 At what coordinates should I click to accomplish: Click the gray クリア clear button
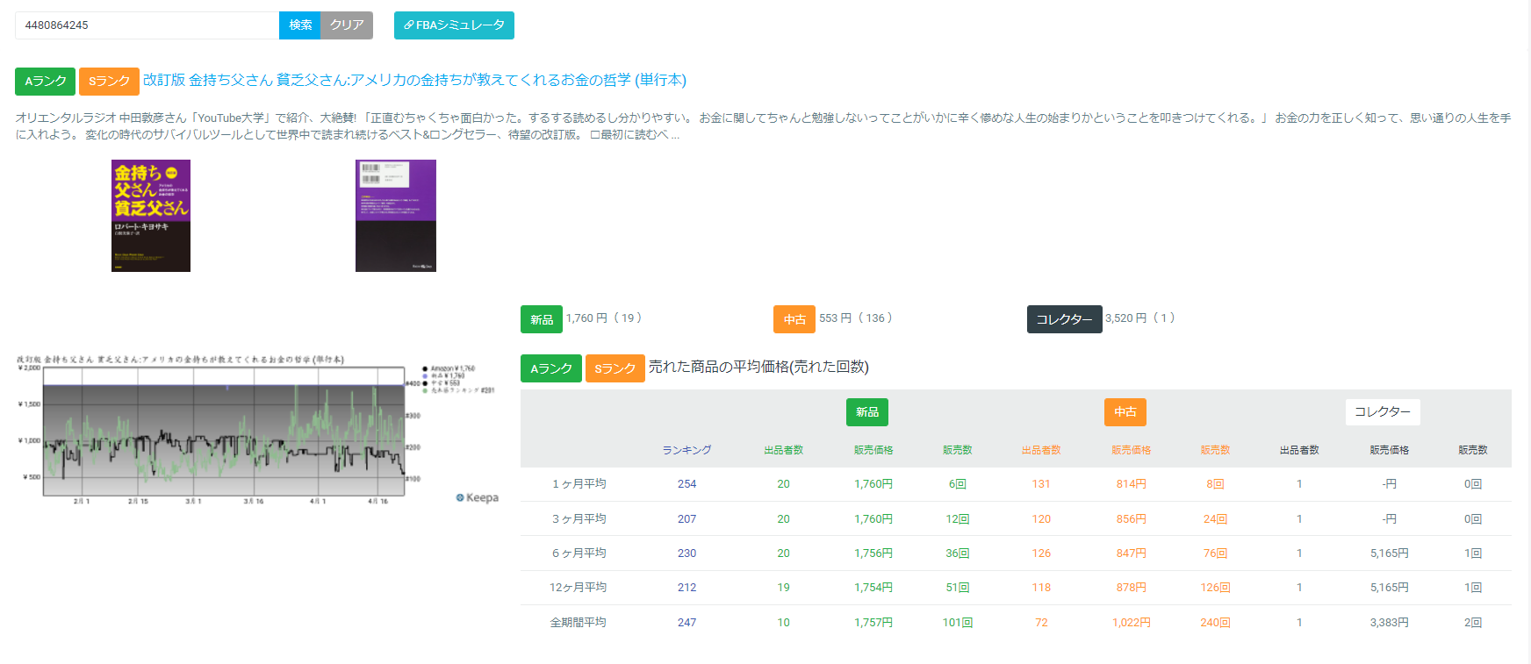coord(347,25)
